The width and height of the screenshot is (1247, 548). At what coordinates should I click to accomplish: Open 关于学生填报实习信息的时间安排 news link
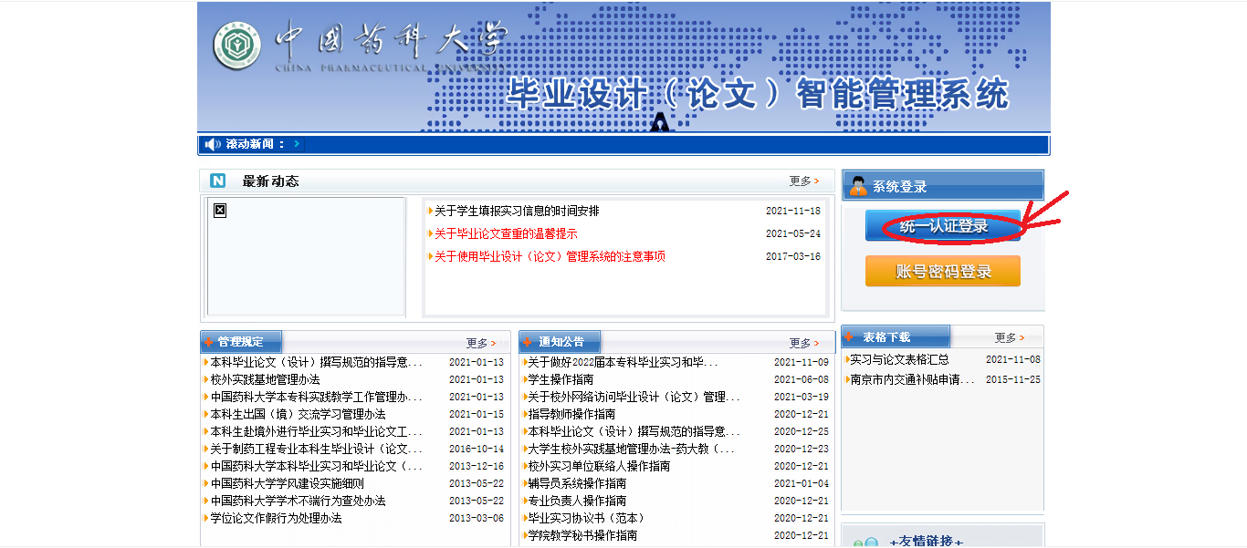point(517,211)
